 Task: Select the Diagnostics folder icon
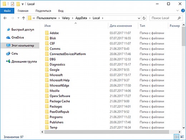(47, 64)
